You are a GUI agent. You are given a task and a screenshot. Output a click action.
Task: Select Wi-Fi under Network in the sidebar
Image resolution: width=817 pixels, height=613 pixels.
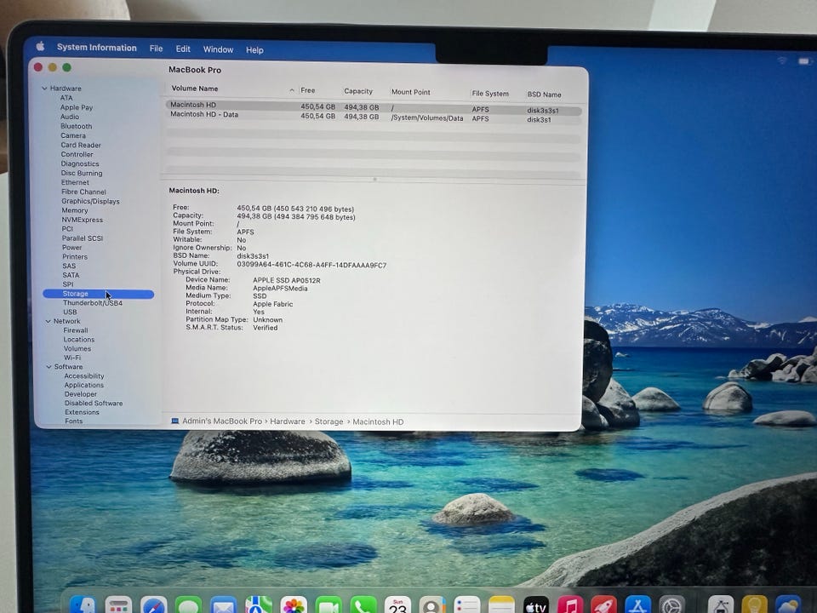[72, 358]
